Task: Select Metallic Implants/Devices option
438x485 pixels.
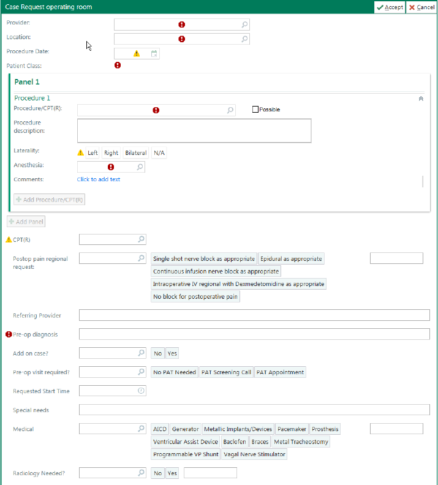Action: tap(238, 429)
